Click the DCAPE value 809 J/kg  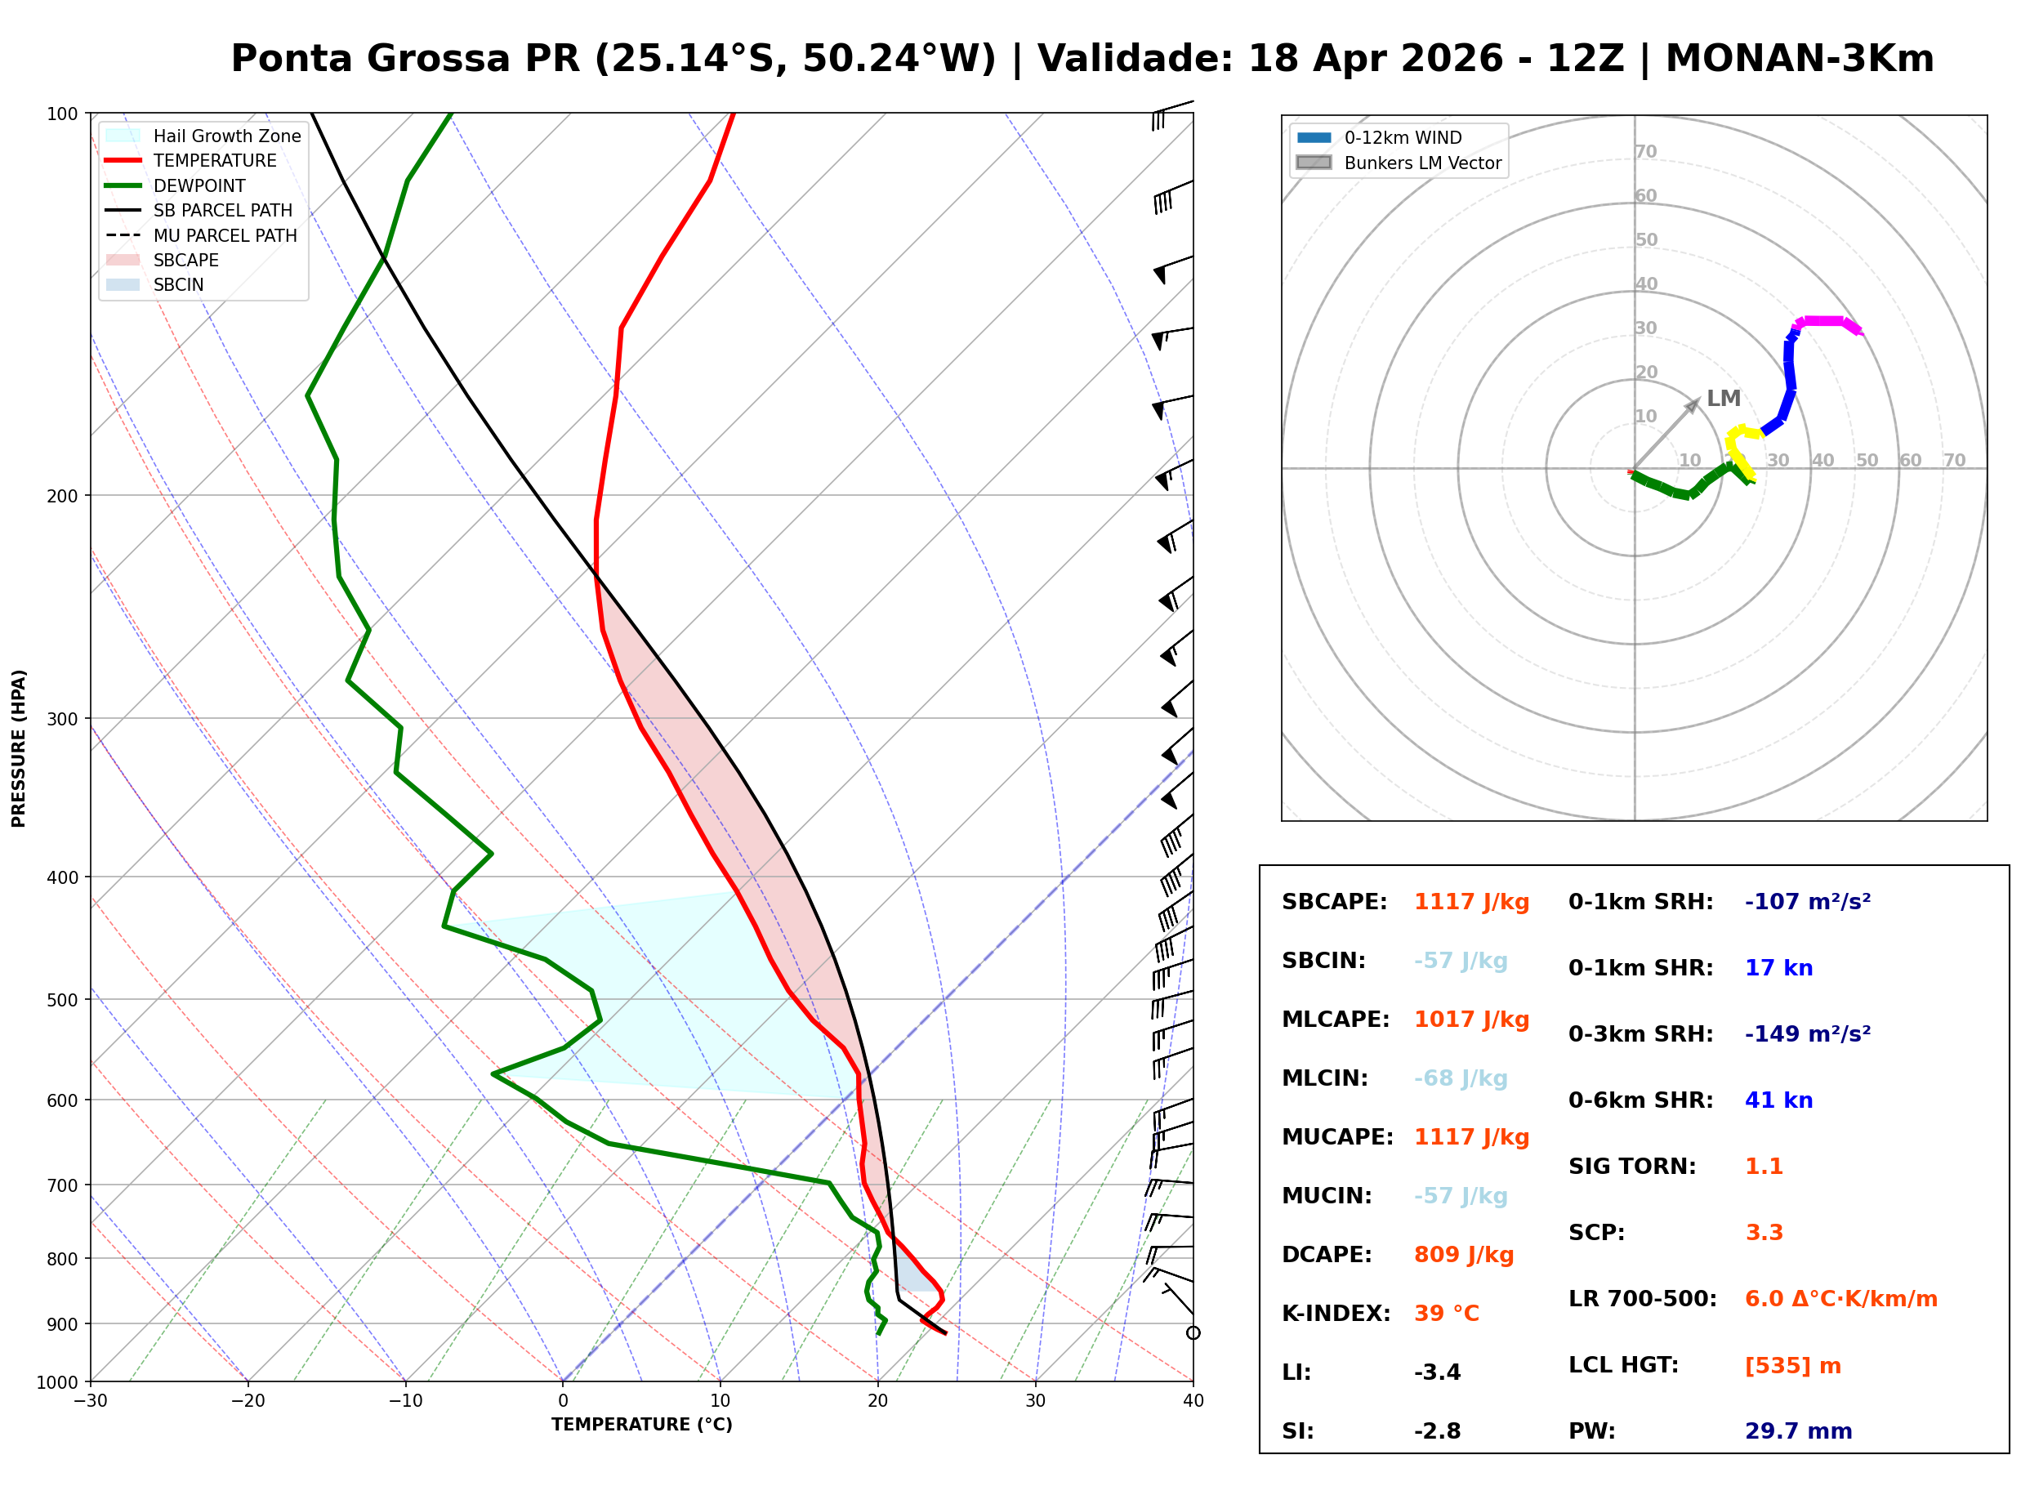click(x=1463, y=1255)
